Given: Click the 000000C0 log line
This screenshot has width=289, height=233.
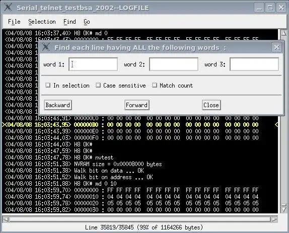Looking at the screenshot, I should click(131, 118).
